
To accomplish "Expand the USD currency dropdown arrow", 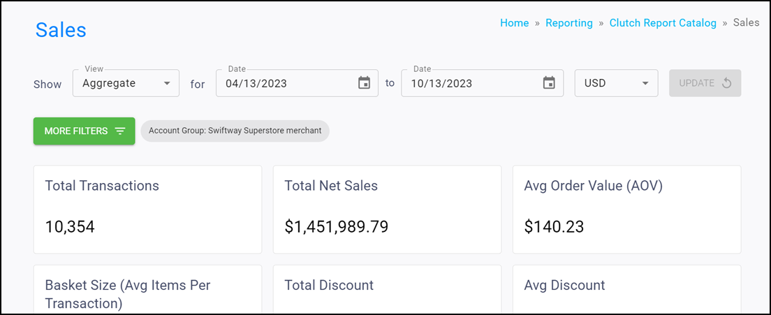I will point(645,83).
